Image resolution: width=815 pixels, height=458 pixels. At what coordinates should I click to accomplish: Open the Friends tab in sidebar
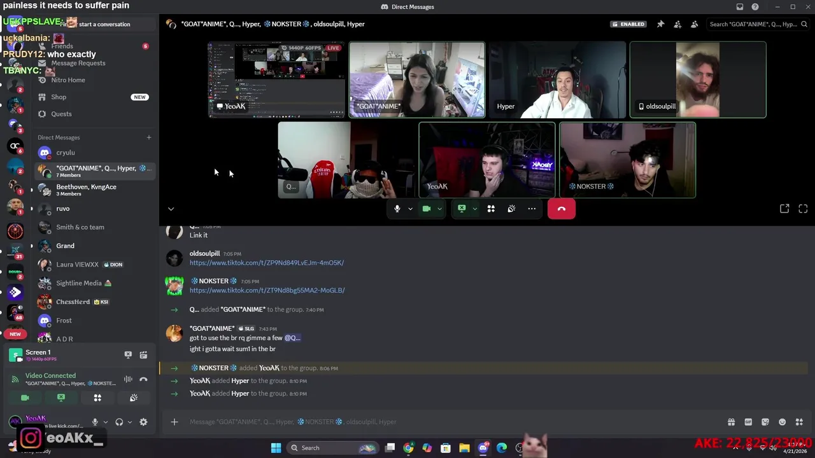tap(94, 46)
